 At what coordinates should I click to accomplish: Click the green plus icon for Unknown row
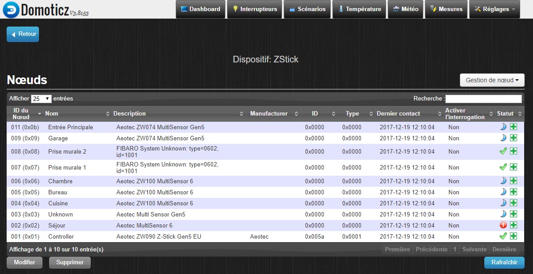(514, 214)
